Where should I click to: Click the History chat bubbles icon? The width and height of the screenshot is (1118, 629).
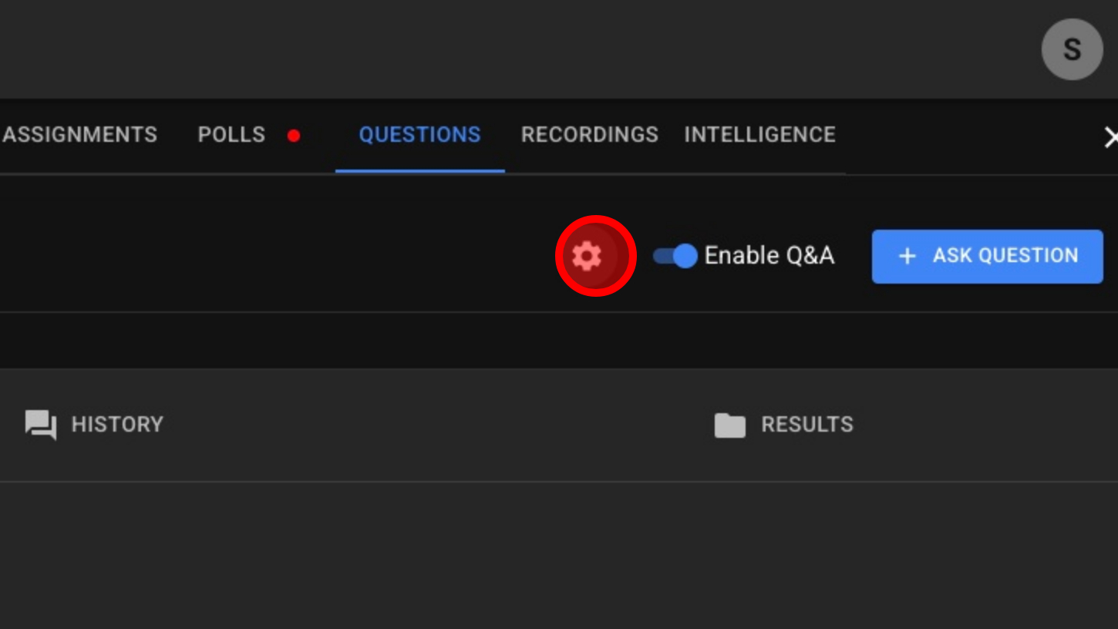[x=41, y=424]
